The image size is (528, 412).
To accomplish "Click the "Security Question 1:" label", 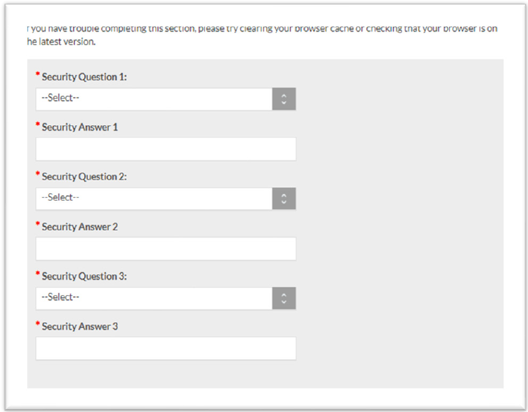I will [84, 77].
